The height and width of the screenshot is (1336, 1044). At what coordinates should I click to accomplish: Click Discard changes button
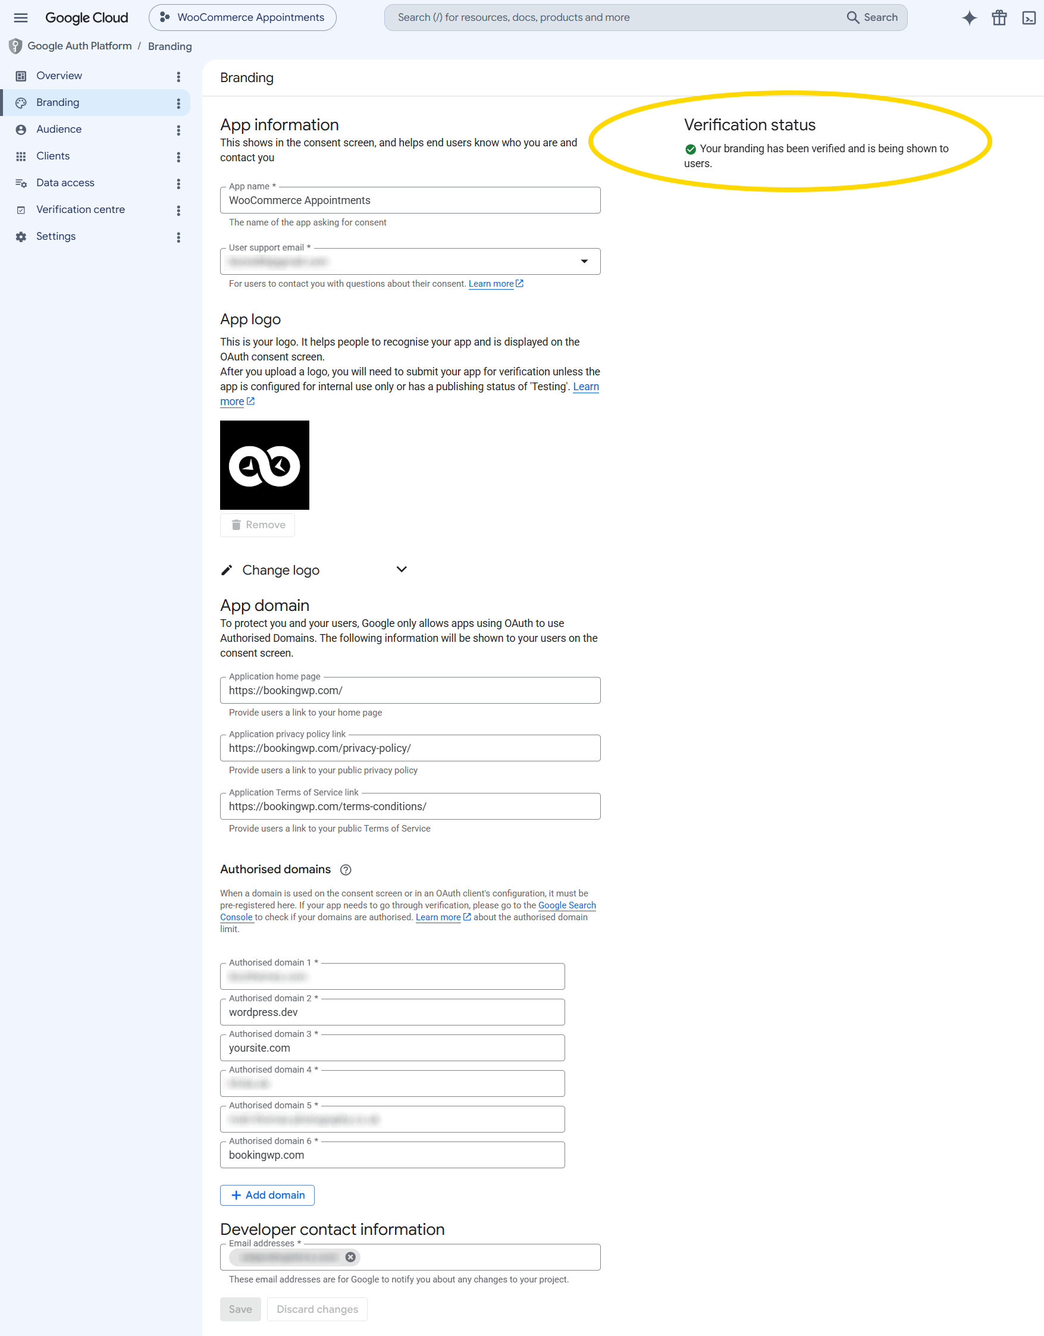(318, 1309)
